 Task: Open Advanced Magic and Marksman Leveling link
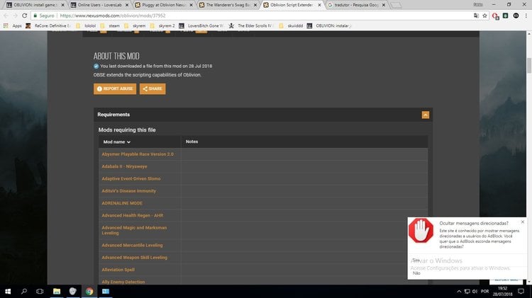click(x=134, y=230)
